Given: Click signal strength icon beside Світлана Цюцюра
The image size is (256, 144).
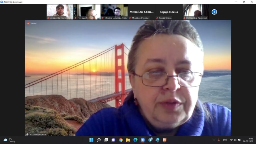Looking at the screenshot, I should tap(26, 134).
